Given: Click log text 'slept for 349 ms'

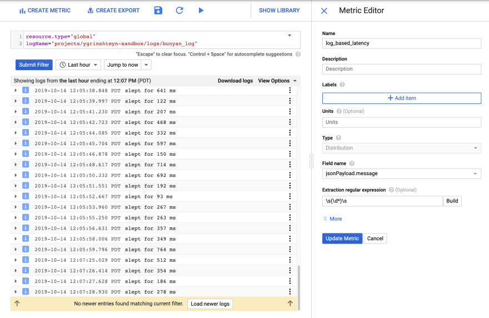Looking at the screenshot, I should pyautogui.click(x=151, y=239).
